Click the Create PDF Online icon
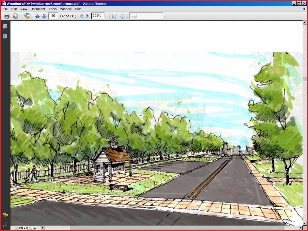 pos(27,16)
